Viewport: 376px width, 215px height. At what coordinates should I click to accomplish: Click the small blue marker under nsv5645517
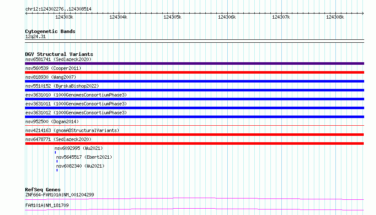pyautogui.click(x=57, y=161)
